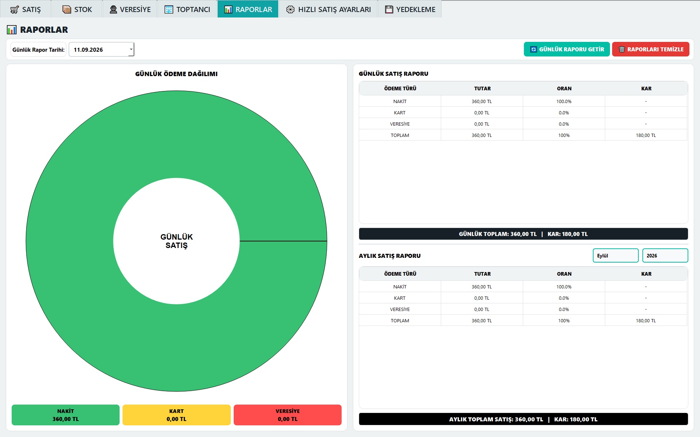Select the TOPLAM row in daily sales report
Viewport: 700px width, 437px height.
[523, 135]
